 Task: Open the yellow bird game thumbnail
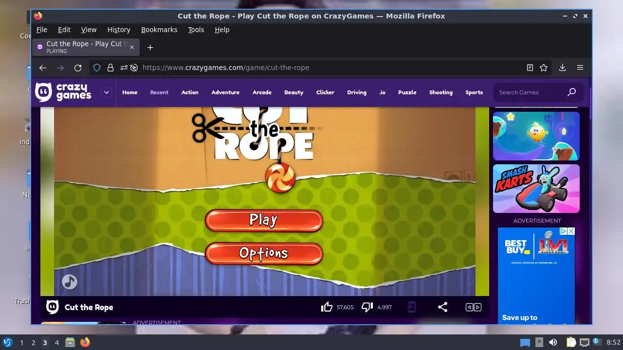click(536, 136)
